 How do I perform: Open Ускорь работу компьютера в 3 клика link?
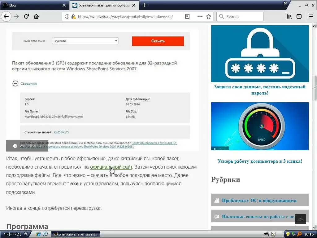tap(260, 161)
